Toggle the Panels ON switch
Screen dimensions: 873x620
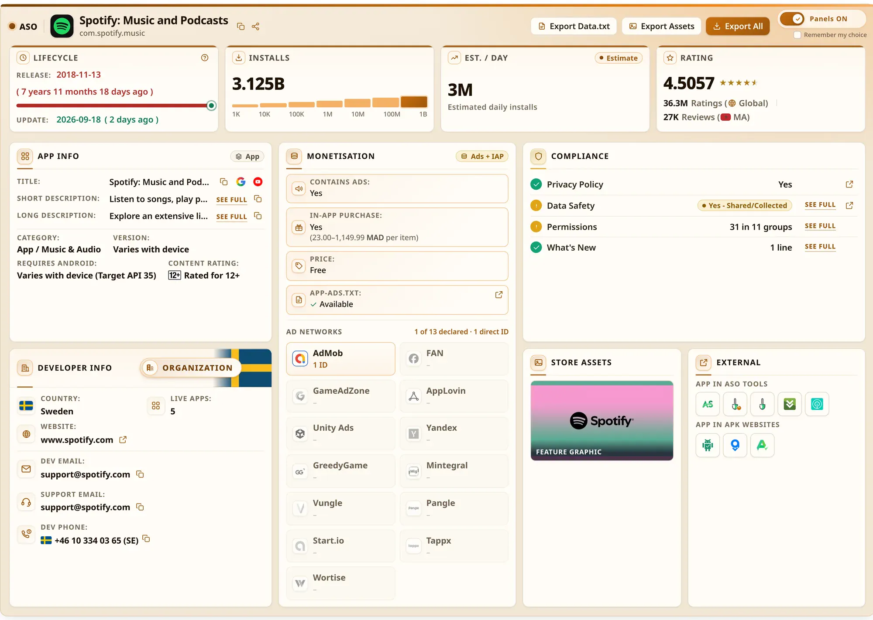(x=792, y=19)
